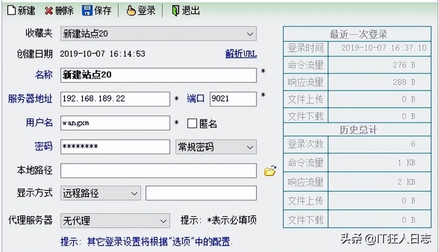
Task: Click the 历史总计 header
Action: (358, 130)
